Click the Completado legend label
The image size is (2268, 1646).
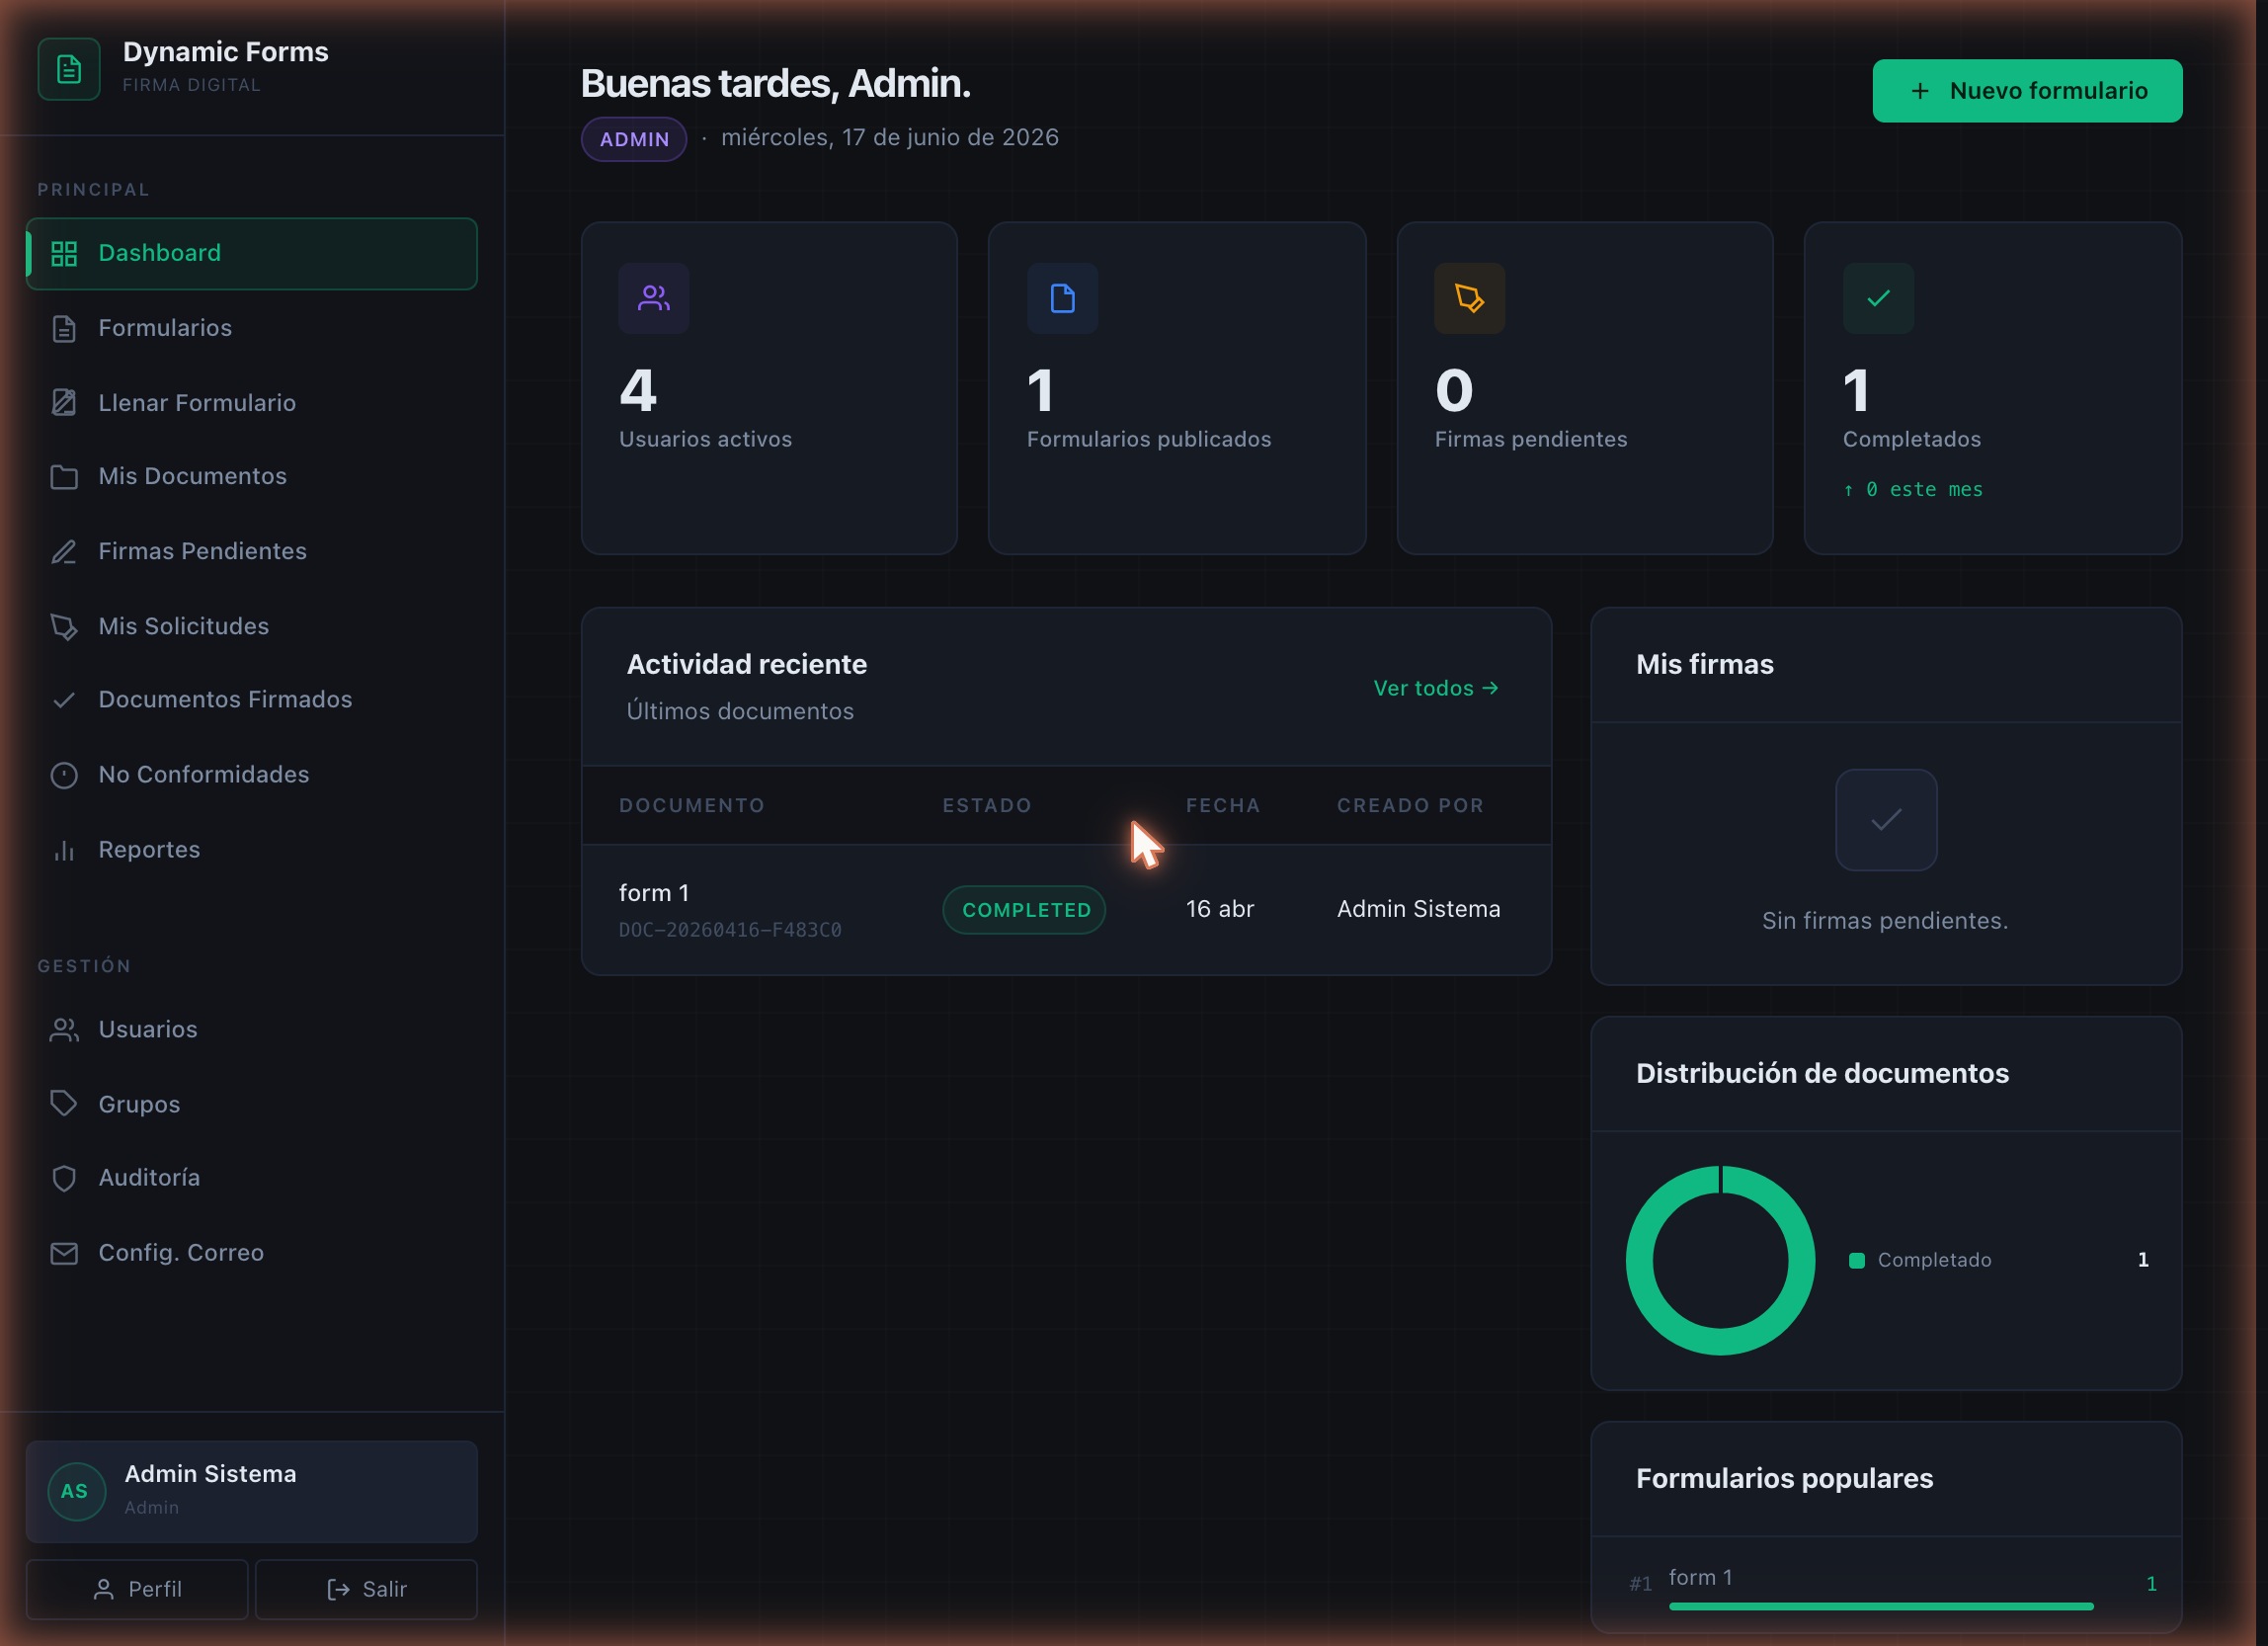(x=1934, y=1260)
